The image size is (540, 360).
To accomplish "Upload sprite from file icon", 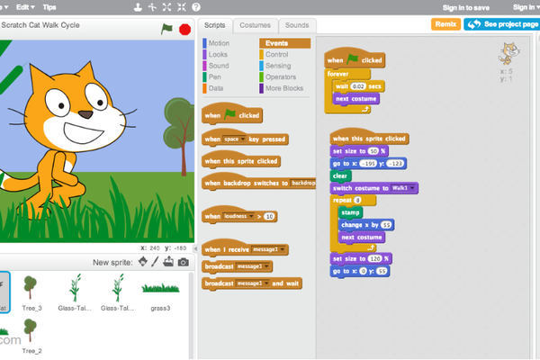I will pos(168,262).
